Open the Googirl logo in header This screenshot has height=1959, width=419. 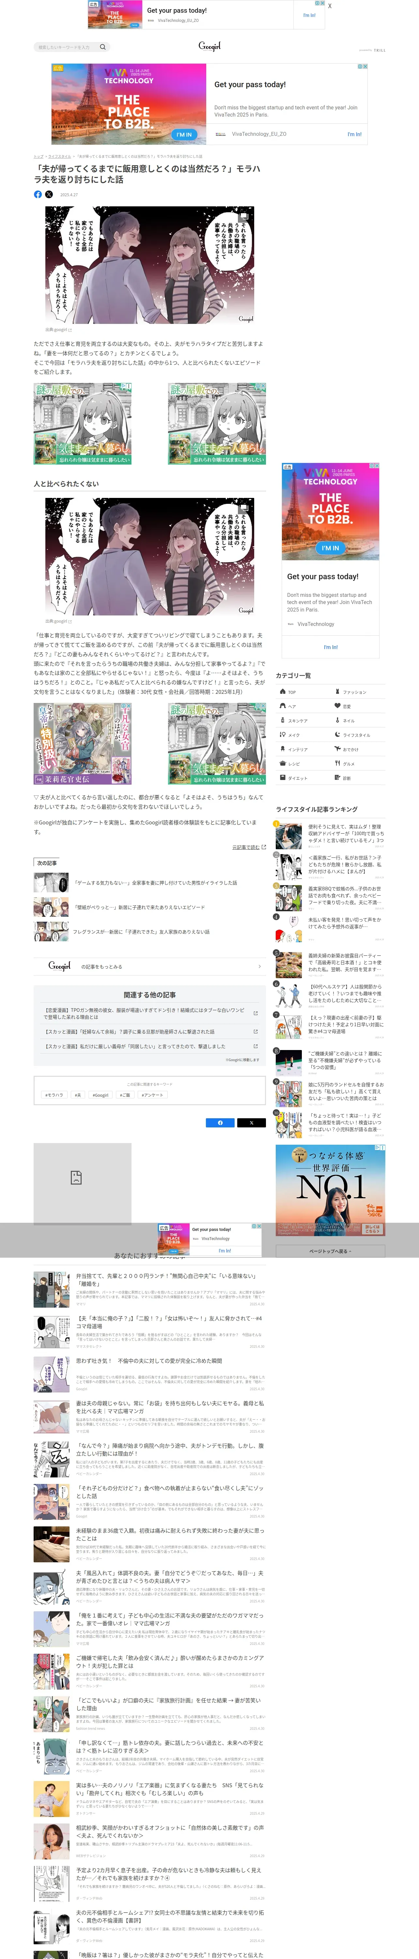(209, 46)
